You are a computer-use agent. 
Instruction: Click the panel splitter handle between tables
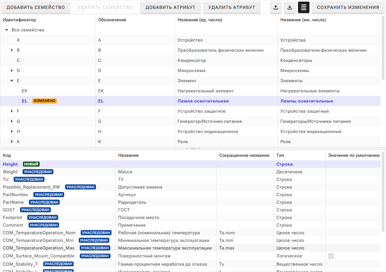tap(193, 148)
